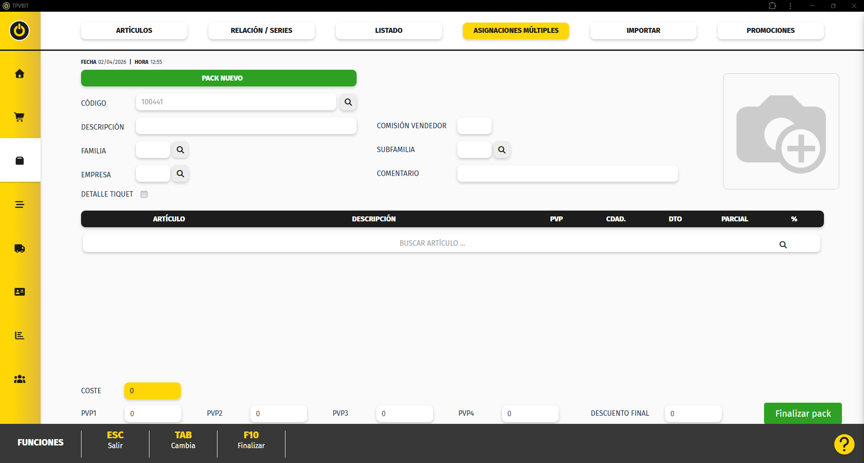Open the yellow help question mark
Image resolution: width=864 pixels, height=463 pixels.
tap(844, 444)
